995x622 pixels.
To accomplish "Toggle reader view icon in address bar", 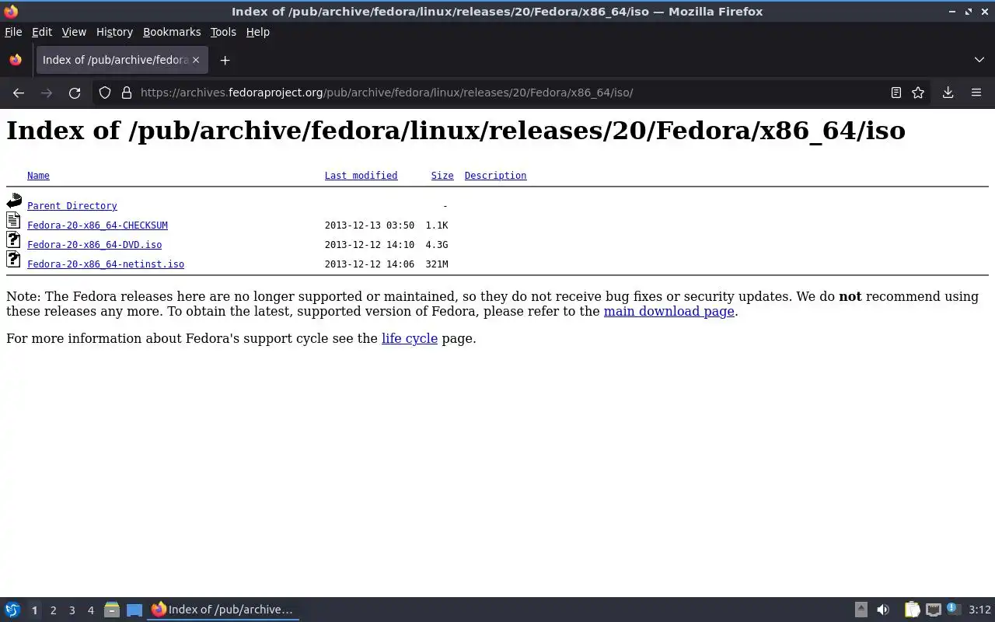I will pos(895,93).
